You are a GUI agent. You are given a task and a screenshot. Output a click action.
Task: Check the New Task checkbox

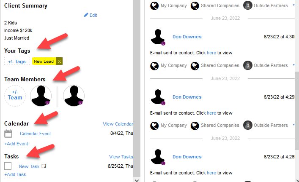point(8,166)
